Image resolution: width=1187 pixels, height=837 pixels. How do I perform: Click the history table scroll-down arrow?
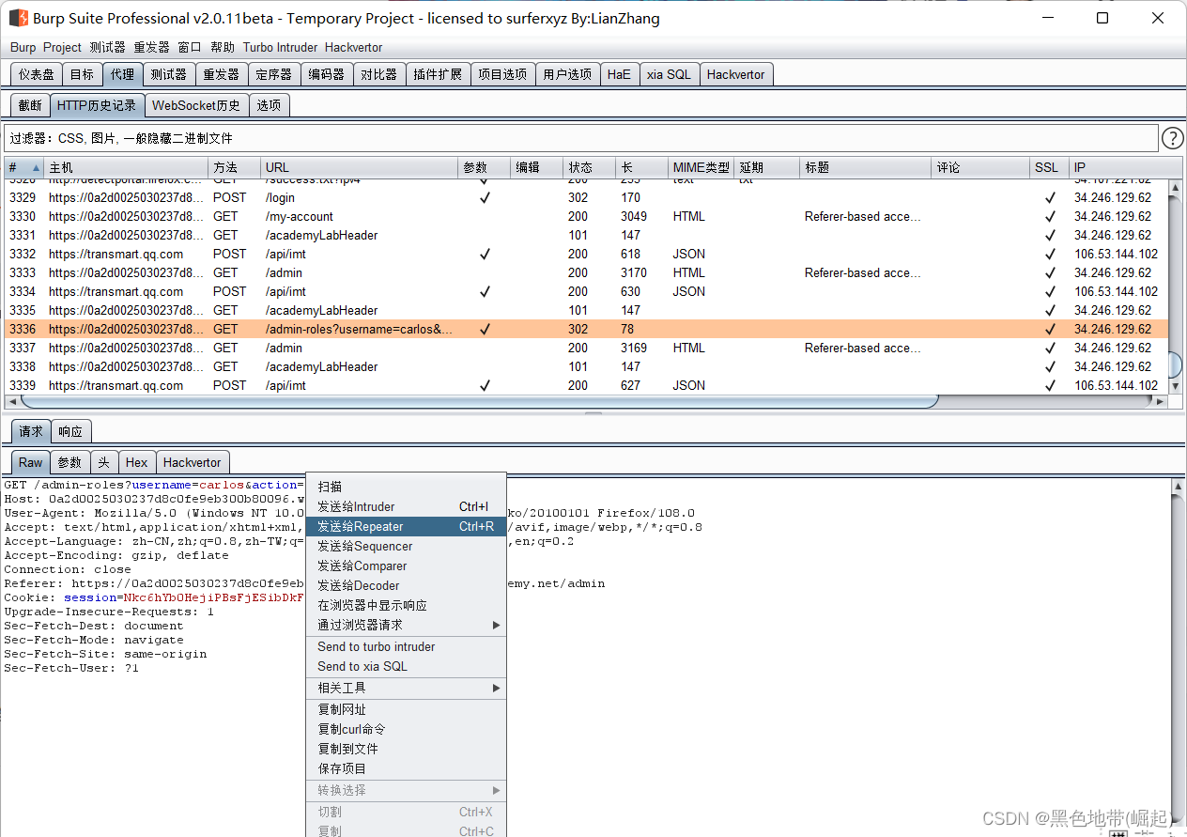[1174, 385]
